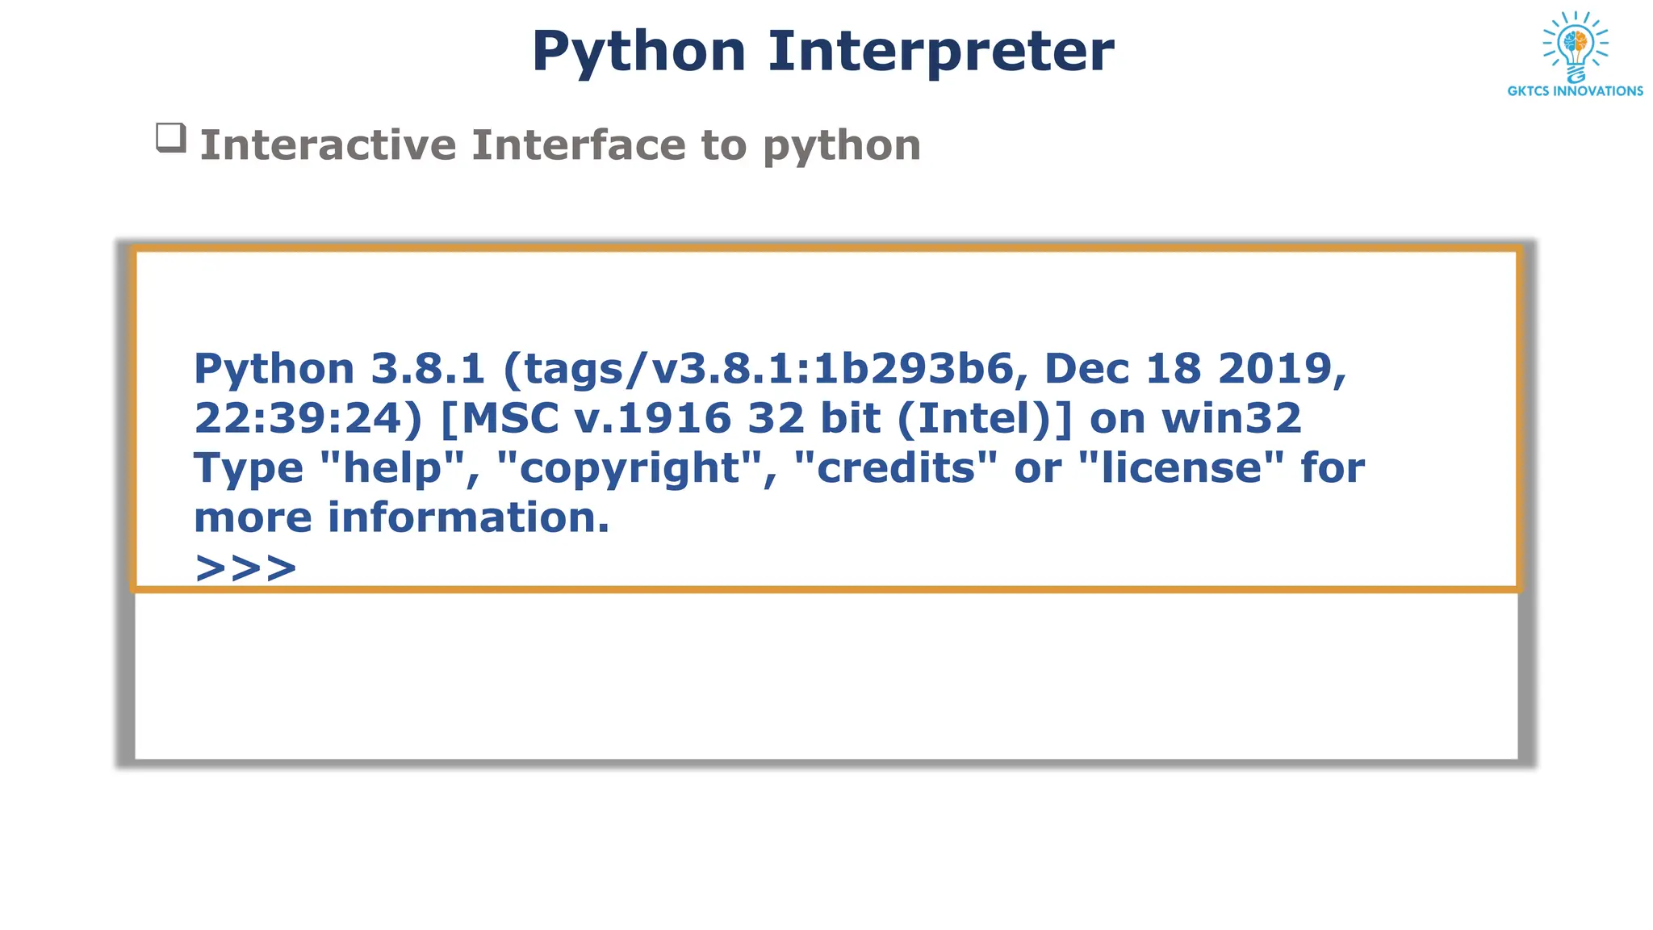Click the 'Interactive Interface to python' text
Image resolution: width=1653 pixels, height=930 pixels.
[560, 146]
